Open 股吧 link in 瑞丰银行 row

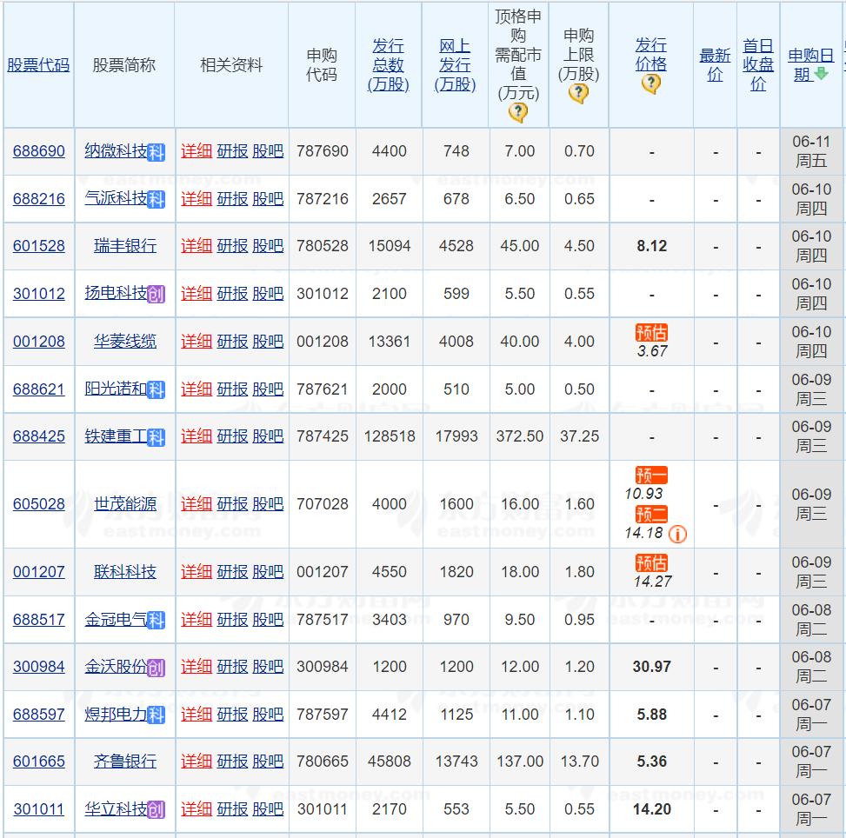(268, 246)
